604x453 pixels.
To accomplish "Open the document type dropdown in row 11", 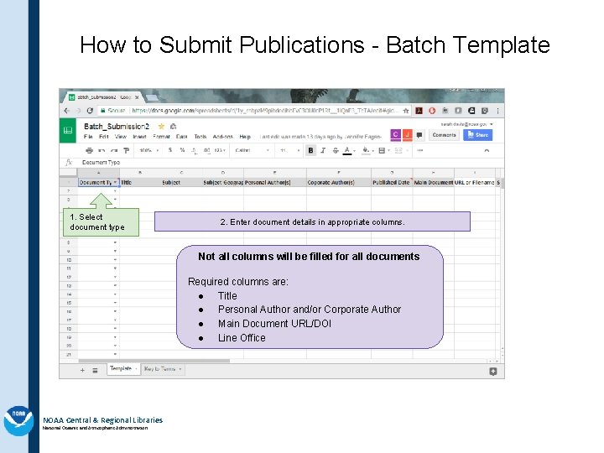I will [115, 268].
